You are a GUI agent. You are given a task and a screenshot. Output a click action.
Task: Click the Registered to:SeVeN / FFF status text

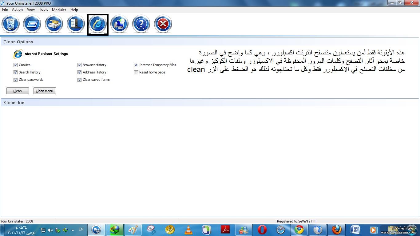(x=297, y=221)
